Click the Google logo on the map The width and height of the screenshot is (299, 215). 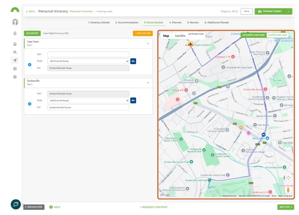tap(165, 195)
